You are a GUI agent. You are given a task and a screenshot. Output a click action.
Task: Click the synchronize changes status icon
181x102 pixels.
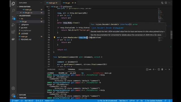click(x=22, y=101)
